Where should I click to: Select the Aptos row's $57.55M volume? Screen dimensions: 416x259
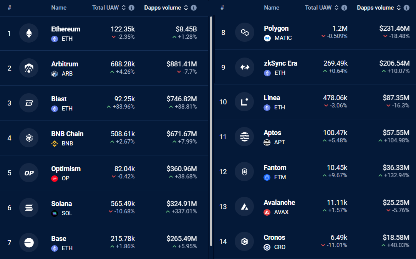pyautogui.click(x=396, y=133)
